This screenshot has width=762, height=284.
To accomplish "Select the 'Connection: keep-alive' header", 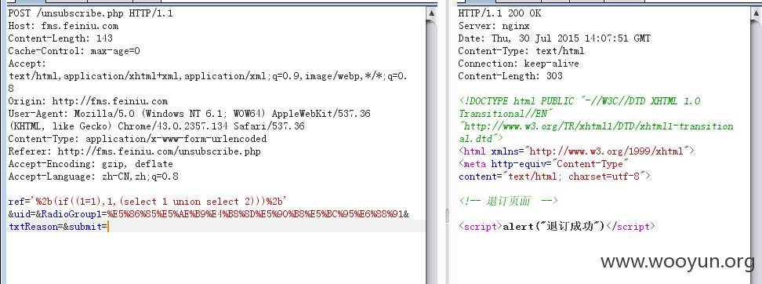I will 518,64.
